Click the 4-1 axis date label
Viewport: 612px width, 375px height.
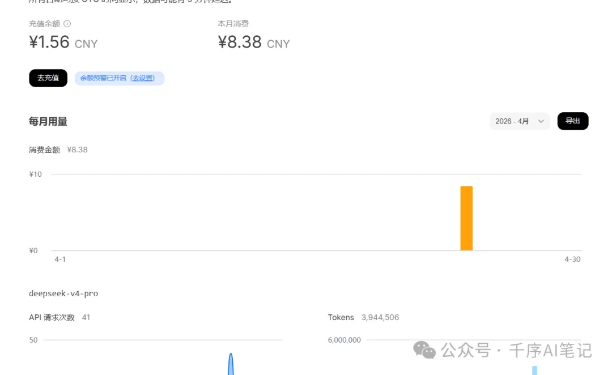point(60,259)
